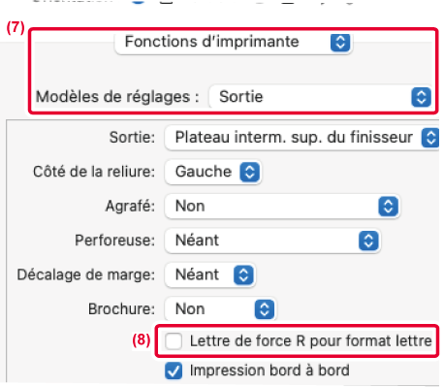Open the Sortie output tray dropdown
443x387 pixels.
tap(301, 138)
